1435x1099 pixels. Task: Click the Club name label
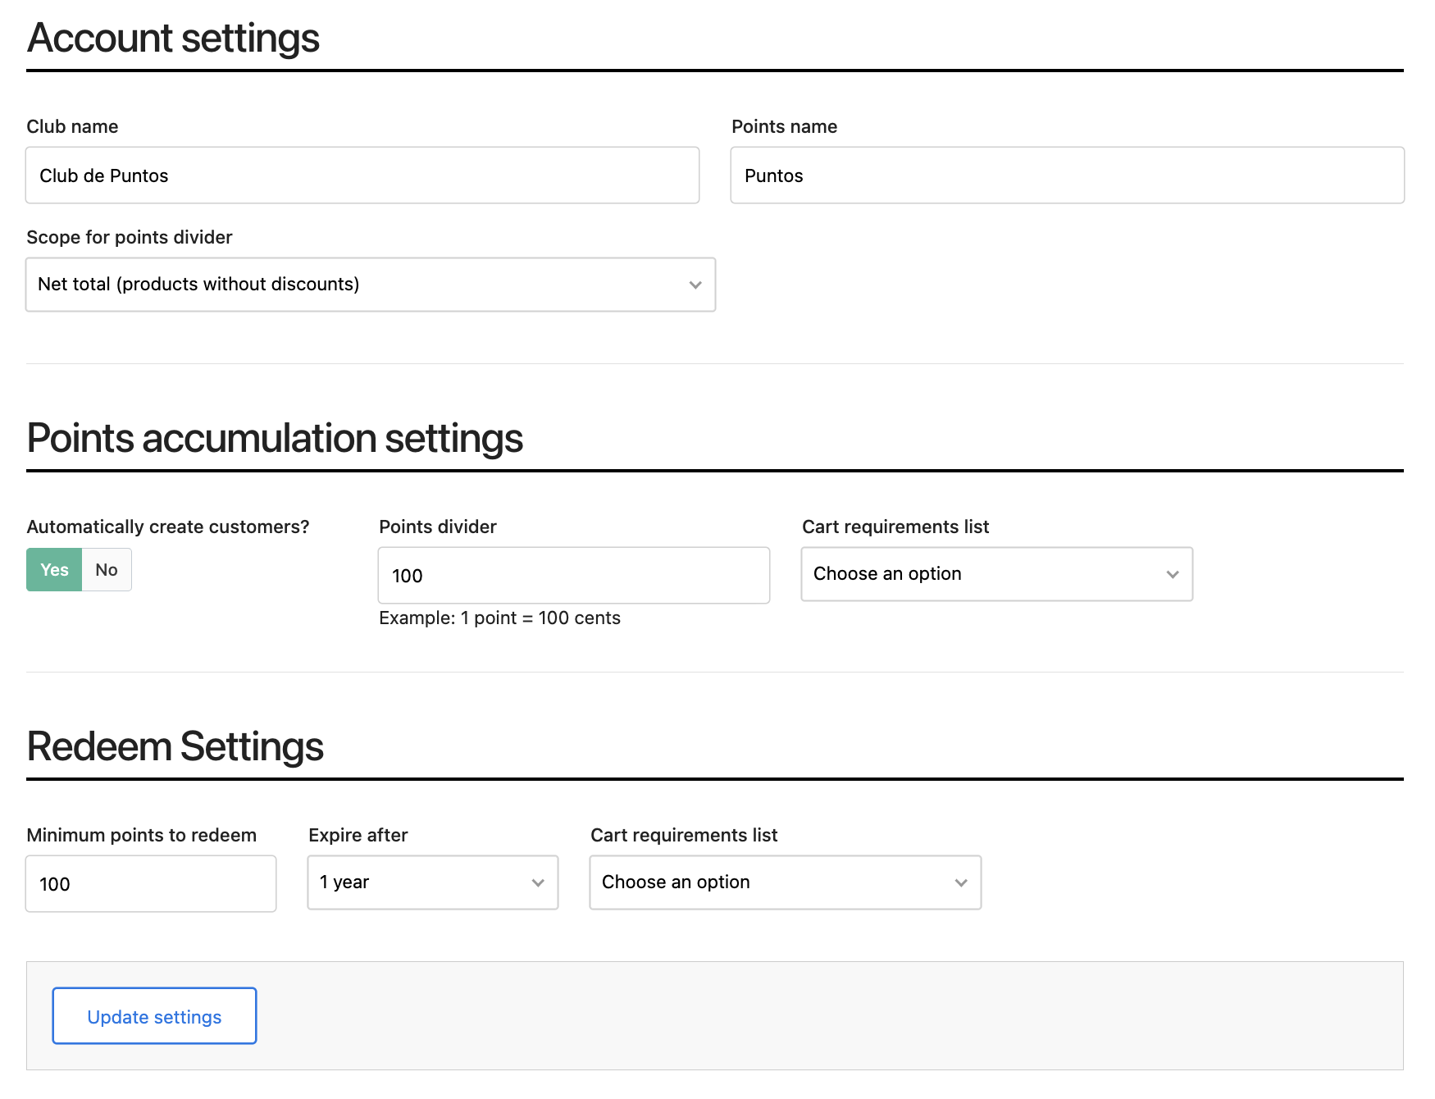point(72,126)
